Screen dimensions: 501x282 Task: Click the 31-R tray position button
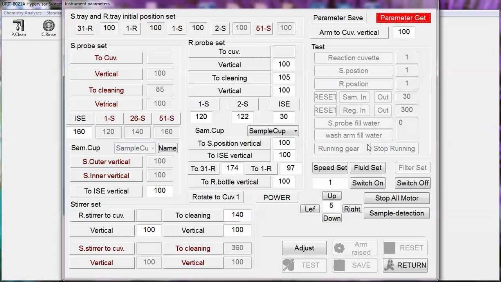click(85, 28)
